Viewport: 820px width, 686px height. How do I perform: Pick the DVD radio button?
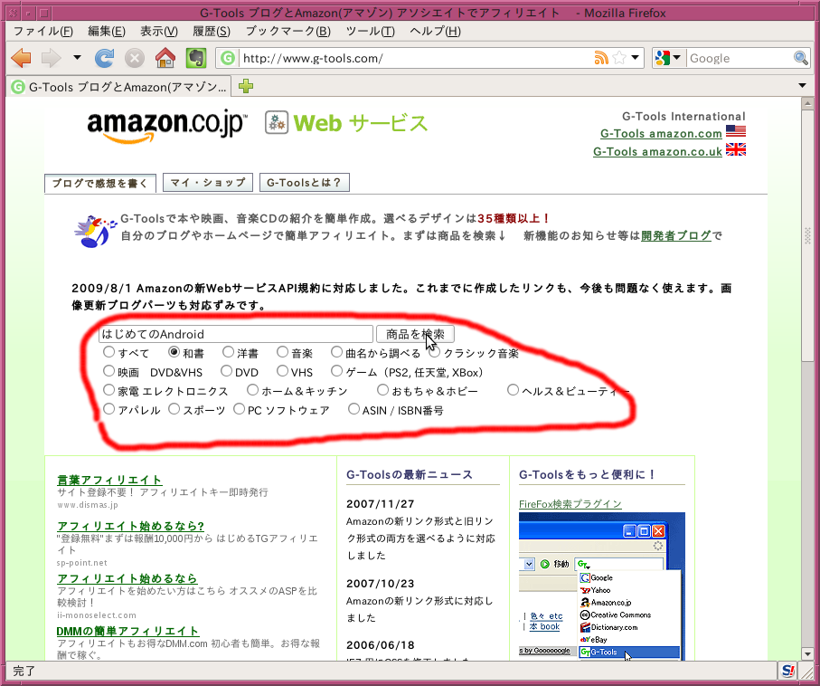pyautogui.click(x=226, y=371)
